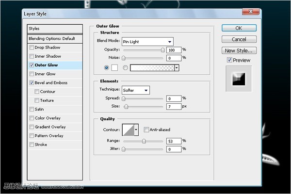
Task: Click the style preview thumbnail
Action: pos(239,79)
